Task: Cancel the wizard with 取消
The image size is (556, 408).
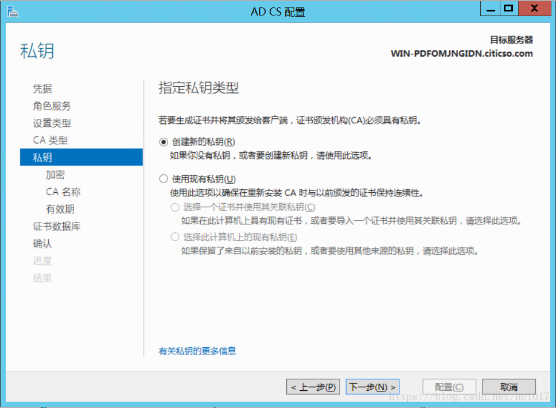Action: (x=509, y=387)
